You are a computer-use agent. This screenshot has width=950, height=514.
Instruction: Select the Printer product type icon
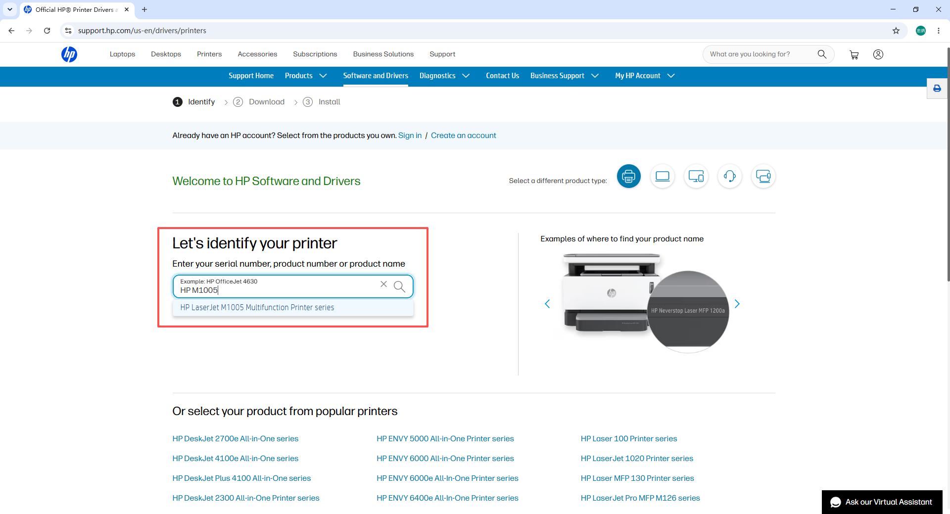[x=629, y=176]
